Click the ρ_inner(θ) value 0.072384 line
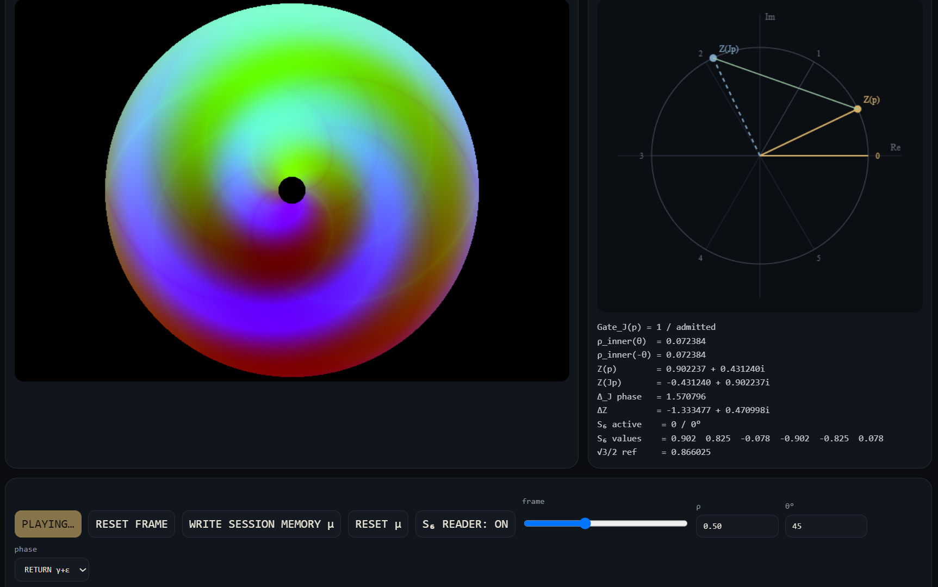The image size is (938, 587). 651,341
